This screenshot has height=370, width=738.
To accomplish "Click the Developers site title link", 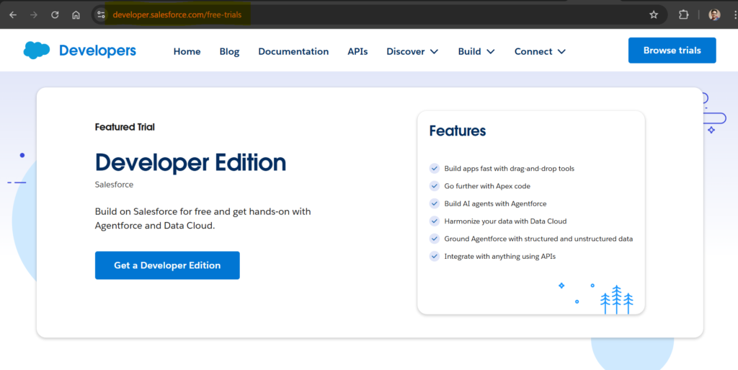I will tap(97, 50).
